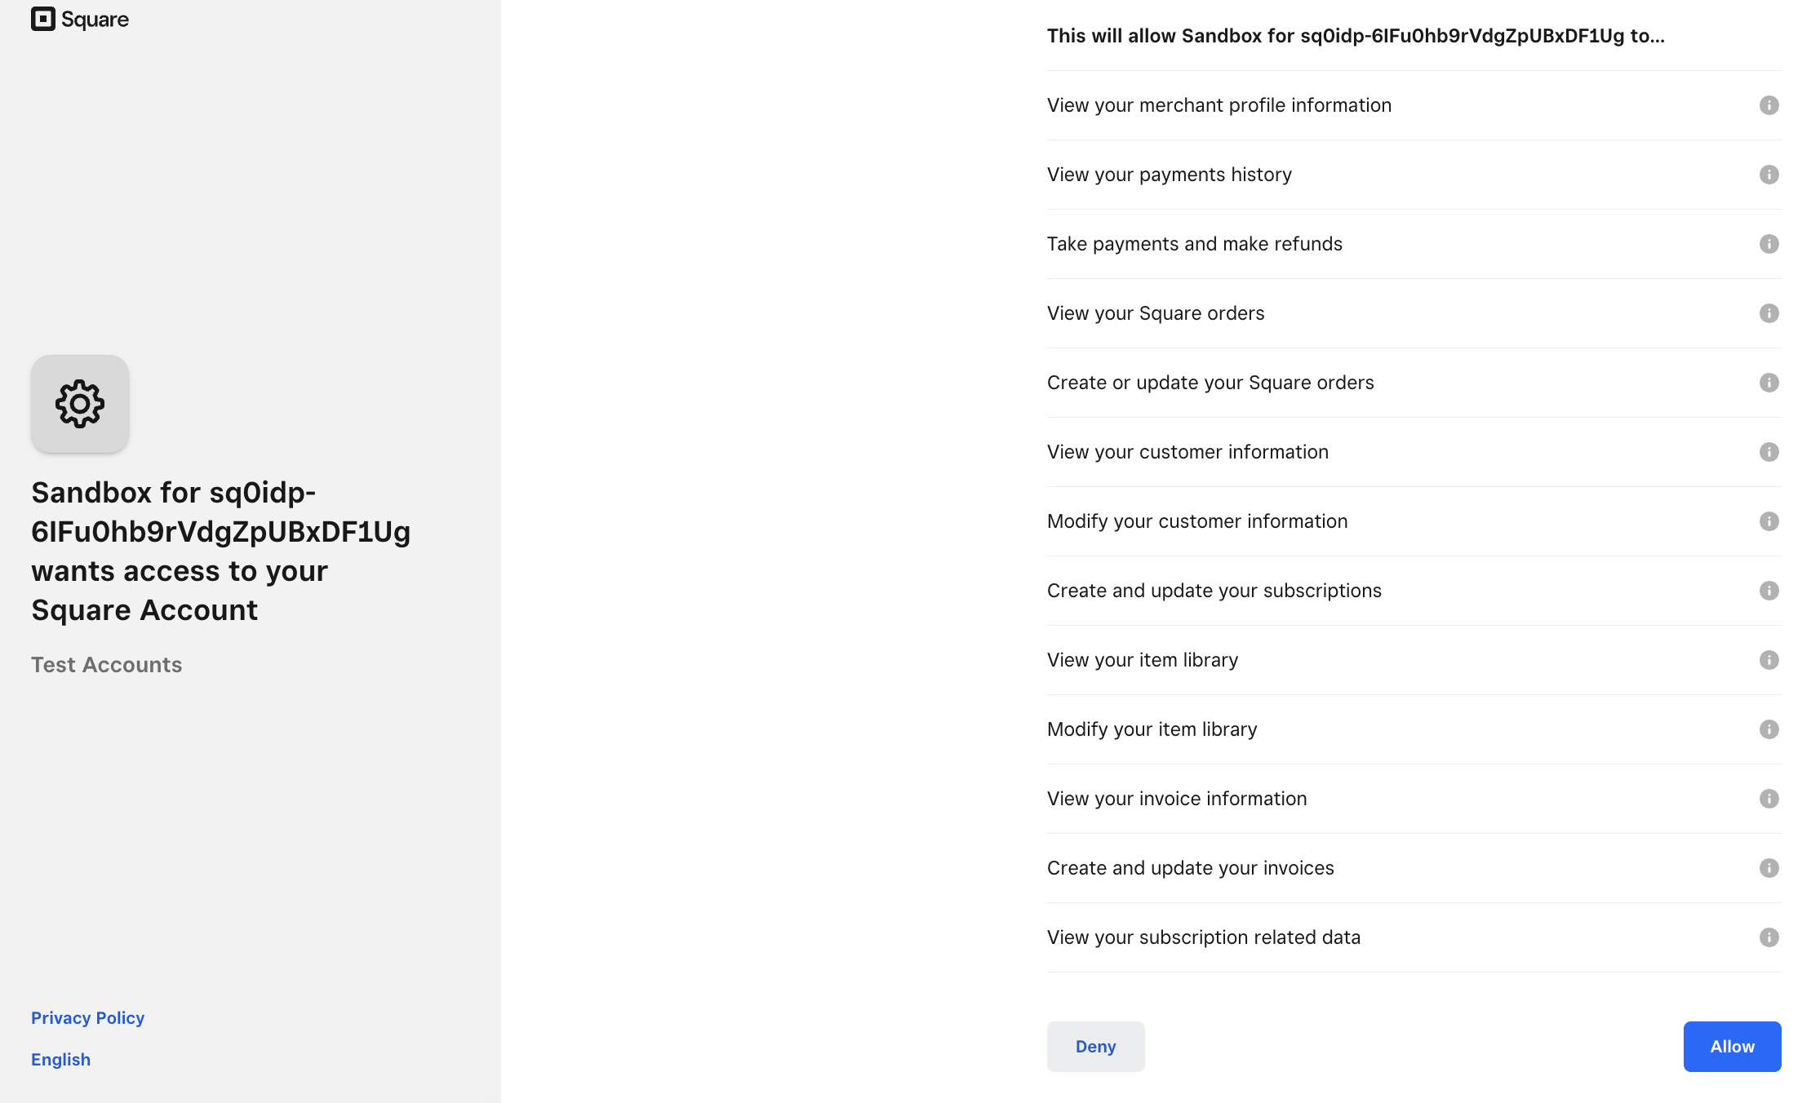Click info icon next to merchant profile

pyautogui.click(x=1769, y=105)
